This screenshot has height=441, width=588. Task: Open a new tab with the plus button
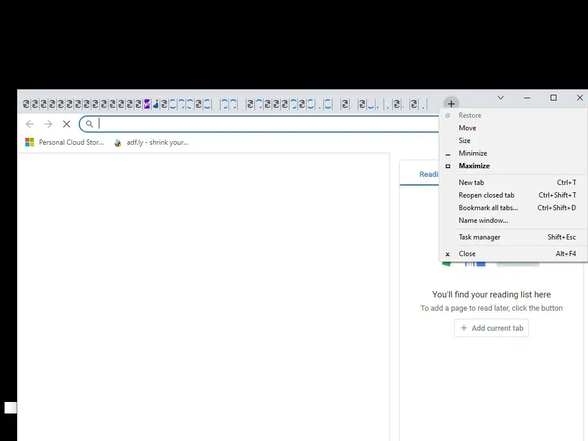pos(451,103)
